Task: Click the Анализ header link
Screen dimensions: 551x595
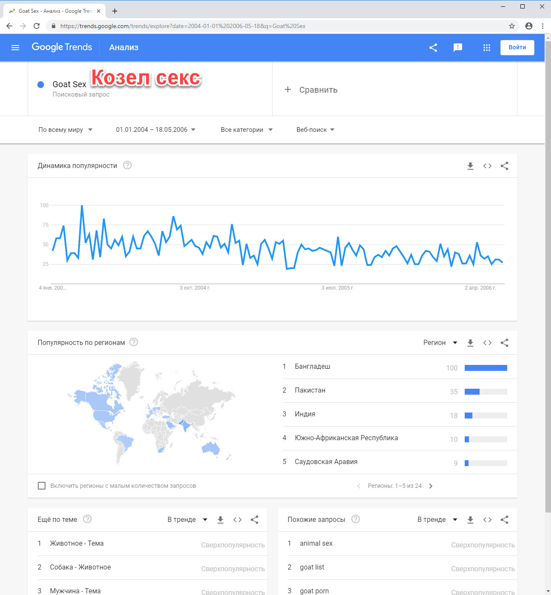Action: point(124,48)
